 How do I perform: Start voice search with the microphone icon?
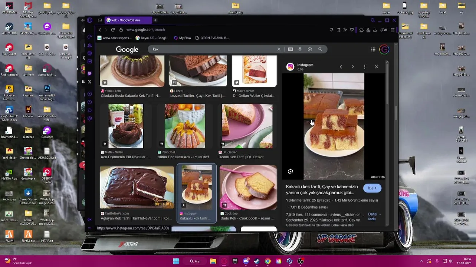[300, 49]
